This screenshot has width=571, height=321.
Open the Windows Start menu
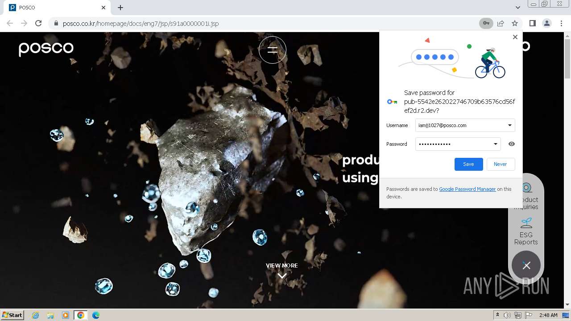12,315
